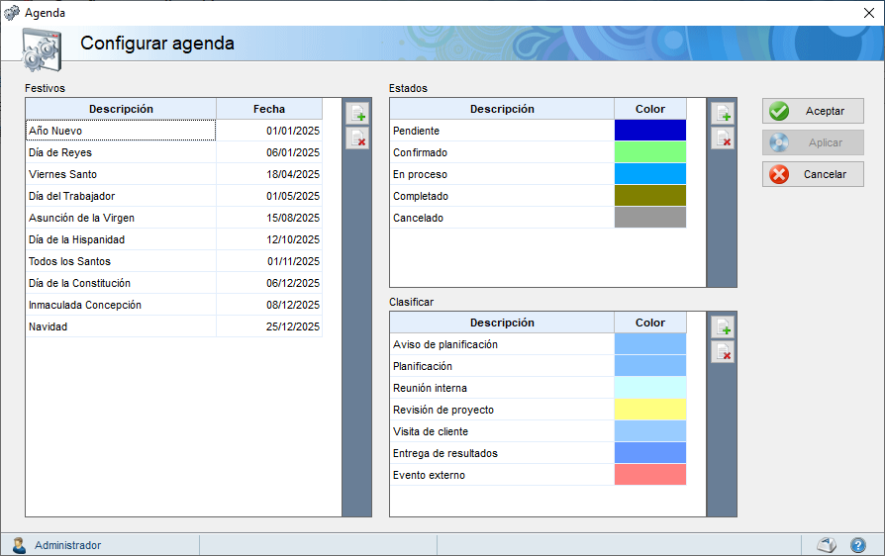The height and width of the screenshot is (556, 885).
Task: Click Cancelar to discard changes
Action: pyautogui.click(x=813, y=174)
